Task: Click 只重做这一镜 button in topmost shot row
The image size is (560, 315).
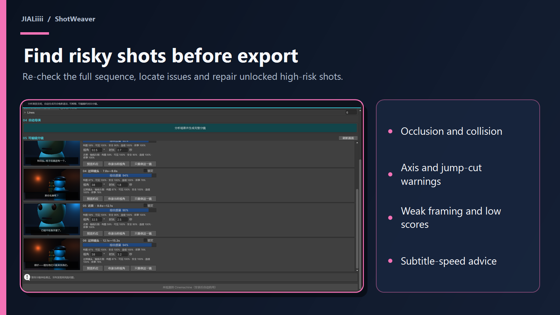Action: tap(143, 164)
